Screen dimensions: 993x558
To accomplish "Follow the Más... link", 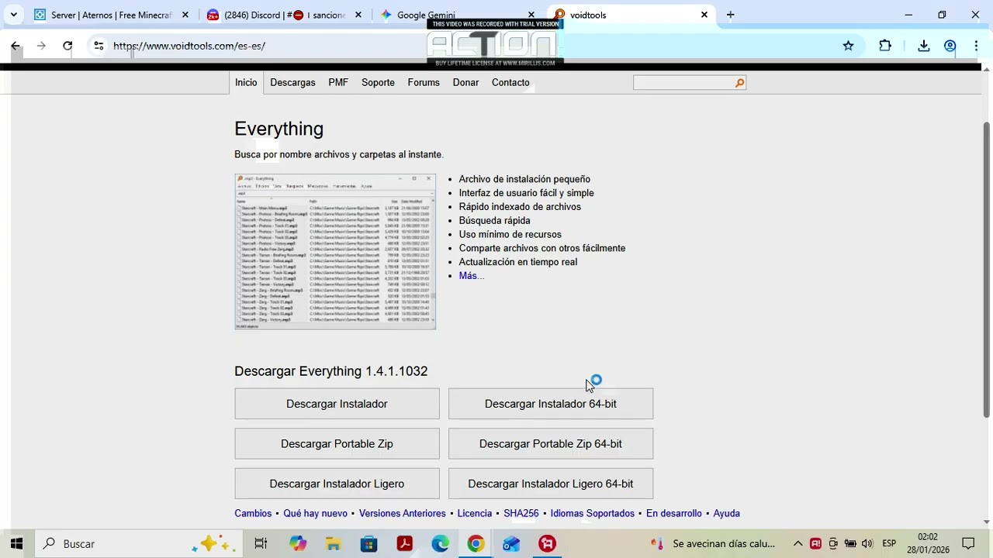I will pos(472,276).
